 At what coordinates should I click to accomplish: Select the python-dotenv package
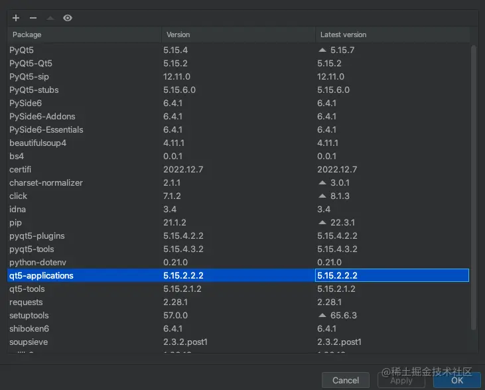point(38,263)
